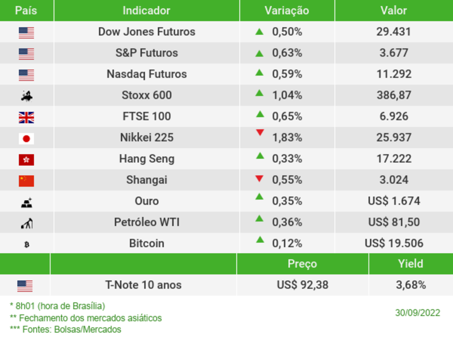
Task: Click the gold bars icon for Ouro
Action: [26, 202]
